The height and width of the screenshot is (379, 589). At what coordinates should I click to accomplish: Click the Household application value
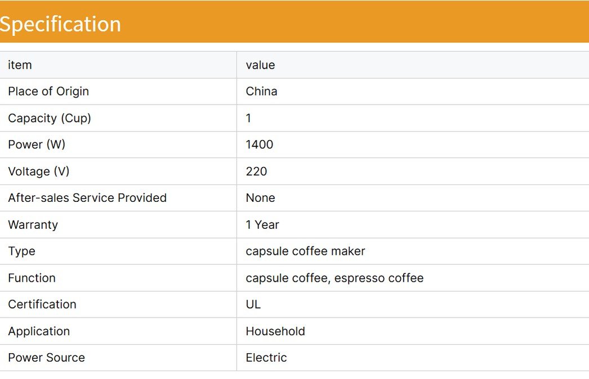click(x=275, y=331)
